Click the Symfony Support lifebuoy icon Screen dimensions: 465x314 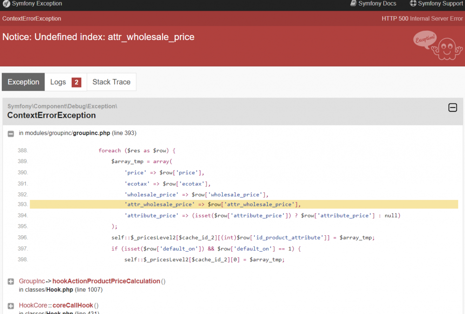point(413,3)
